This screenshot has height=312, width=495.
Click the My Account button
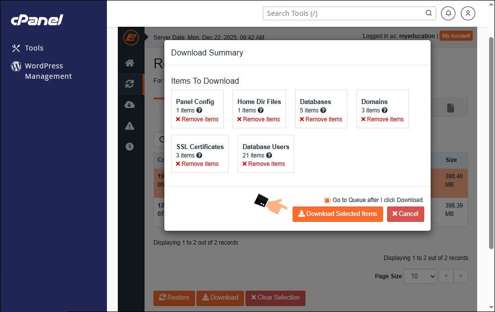coord(456,36)
